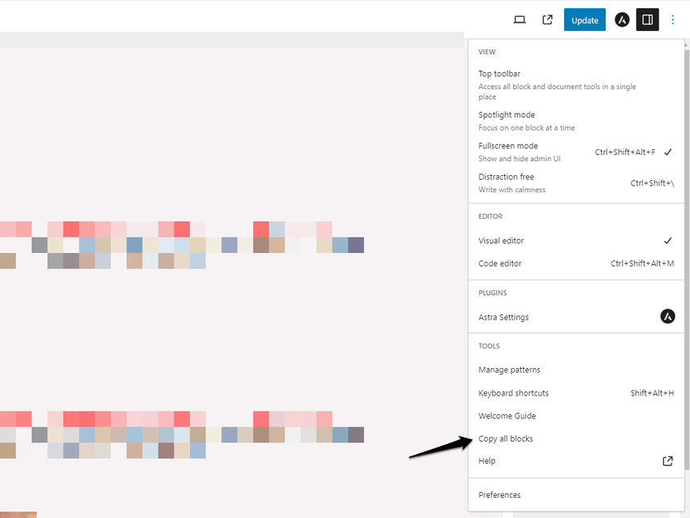Open Manage patterns
Viewport: 690px width, 518px height.
tap(509, 370)
